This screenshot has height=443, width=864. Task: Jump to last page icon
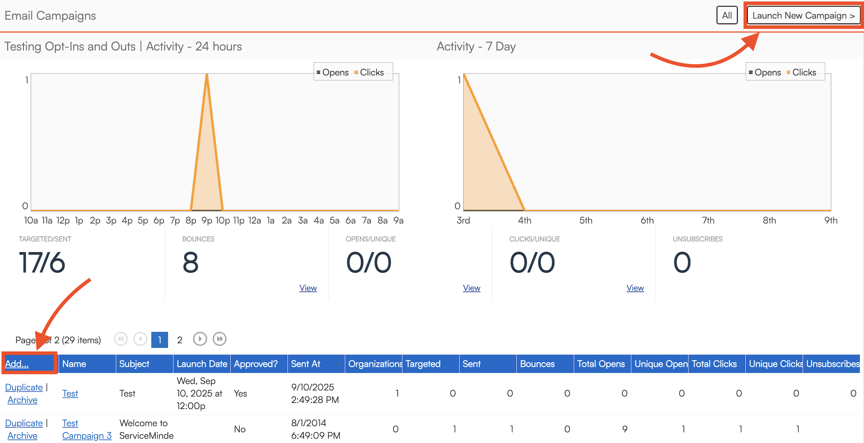pos(220,339)
